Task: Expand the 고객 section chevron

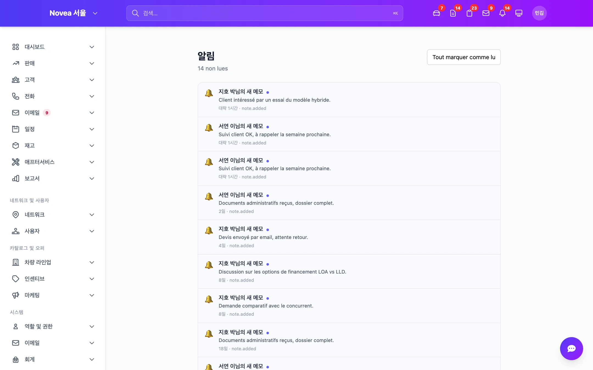Action: click(92, 80)
